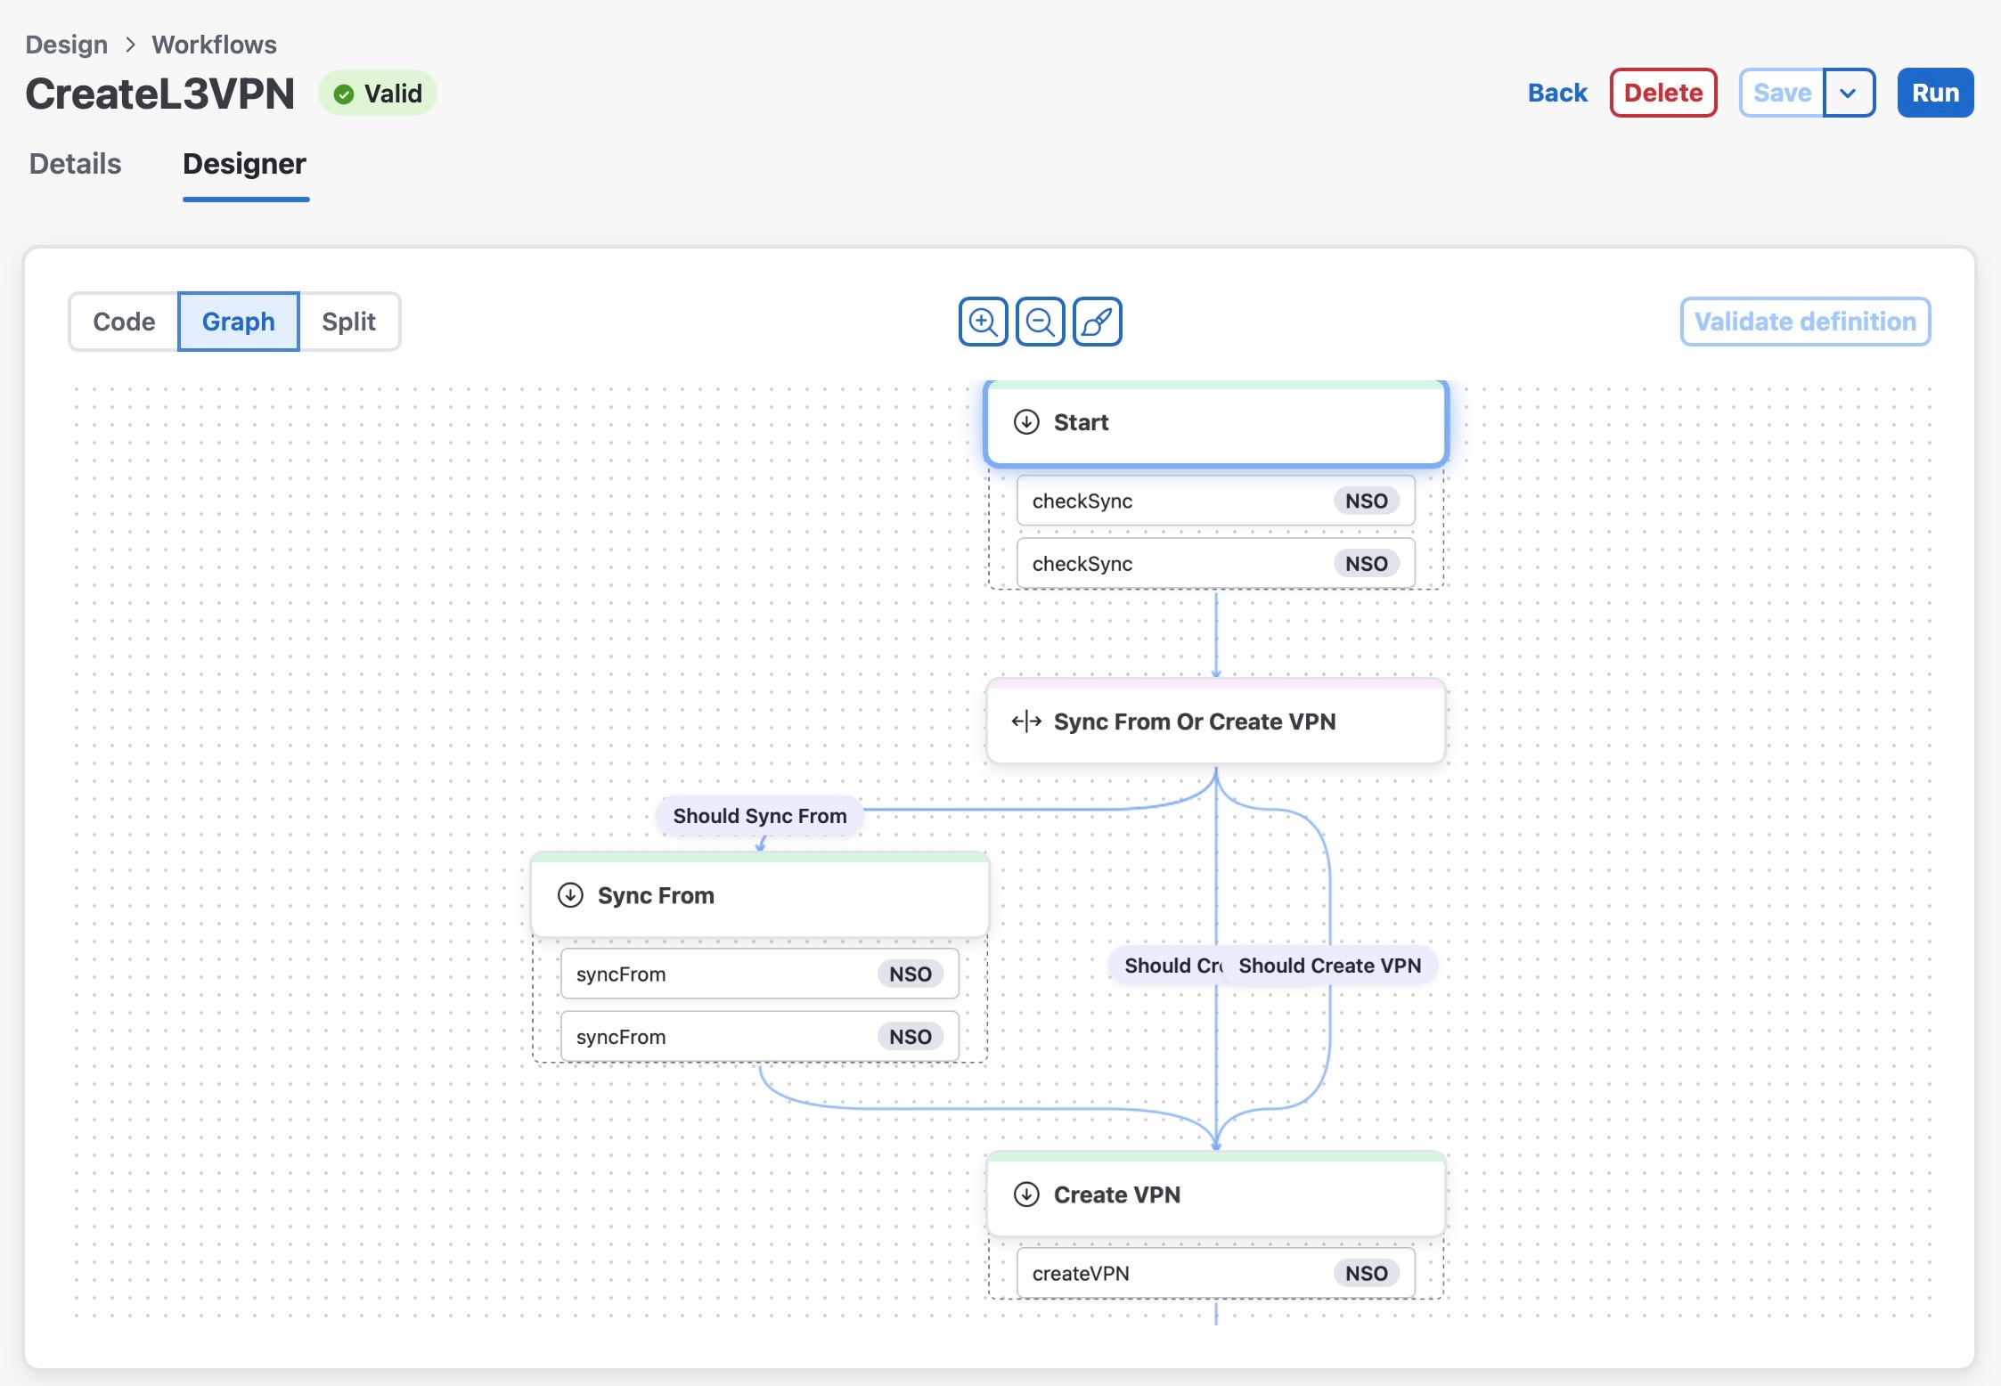
Task: Open the Design breadcrumb menu
Action: tap(66, 44)
